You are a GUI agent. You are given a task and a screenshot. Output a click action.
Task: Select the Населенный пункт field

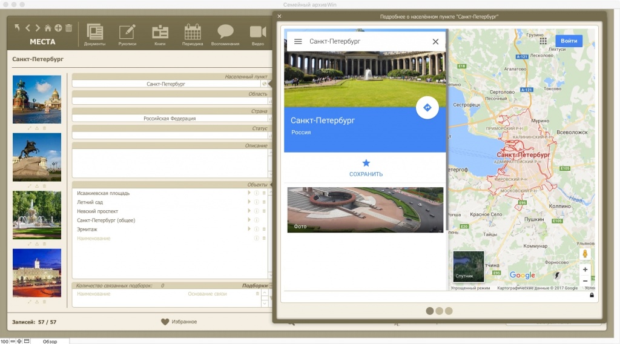coord(166,84)
